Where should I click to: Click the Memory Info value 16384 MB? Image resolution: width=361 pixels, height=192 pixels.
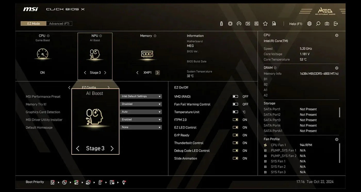tap(319, 74)
